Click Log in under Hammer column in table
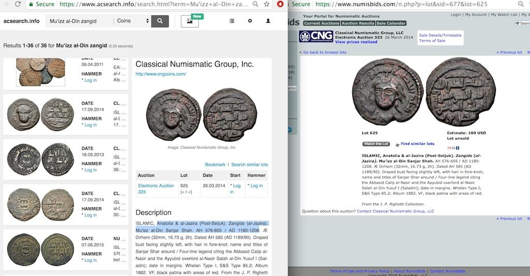Image resolution: width=530 pixels, height=276 pixels. 256,186
